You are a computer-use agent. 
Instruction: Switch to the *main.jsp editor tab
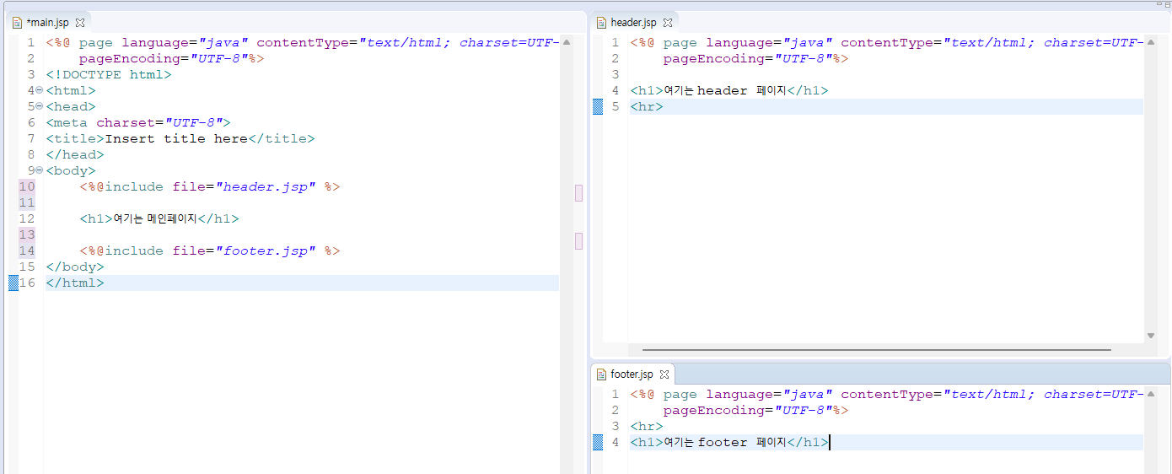[47, 23]
